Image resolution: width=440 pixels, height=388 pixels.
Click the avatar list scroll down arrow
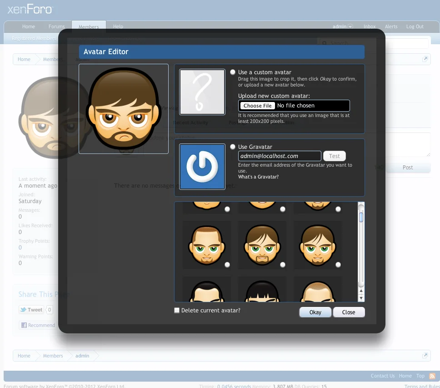pos(361,298)
